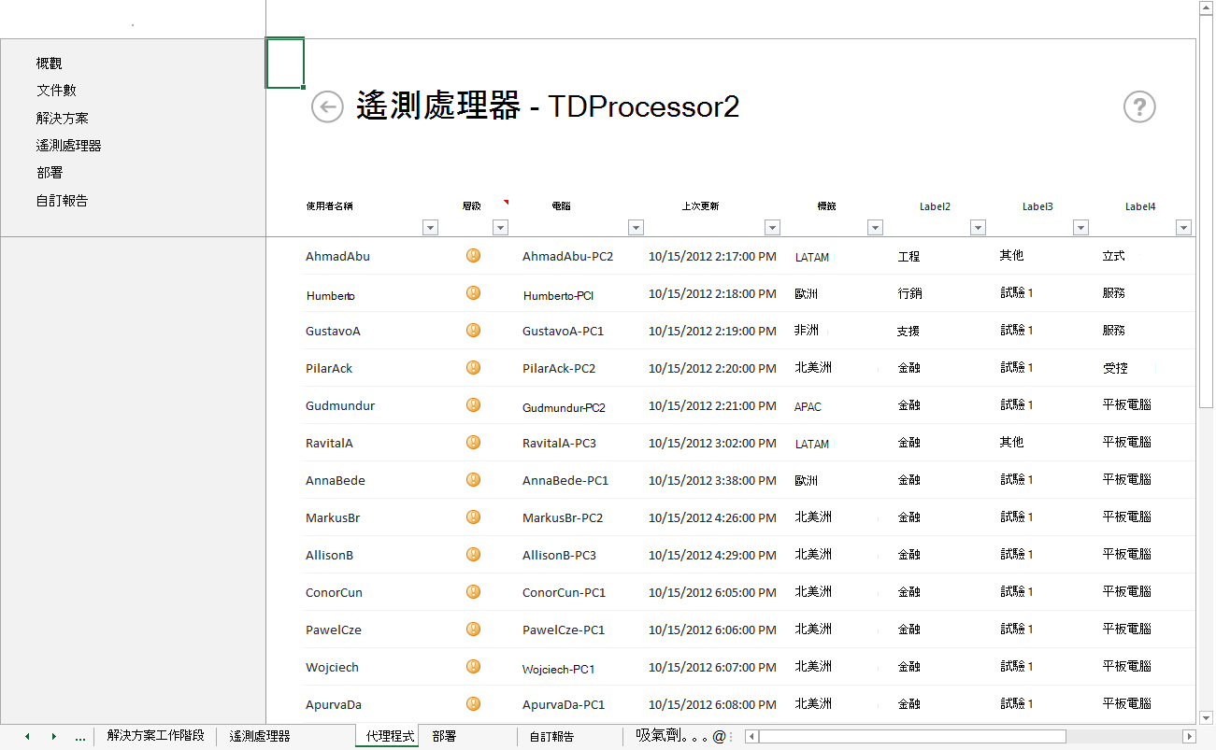Open the 使用者名稱 column filter dropdown
The height and width of the screenshot is (750, 1216).
point(430,227)
